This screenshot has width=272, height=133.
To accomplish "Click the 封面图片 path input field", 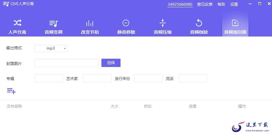I will point(66,63).
